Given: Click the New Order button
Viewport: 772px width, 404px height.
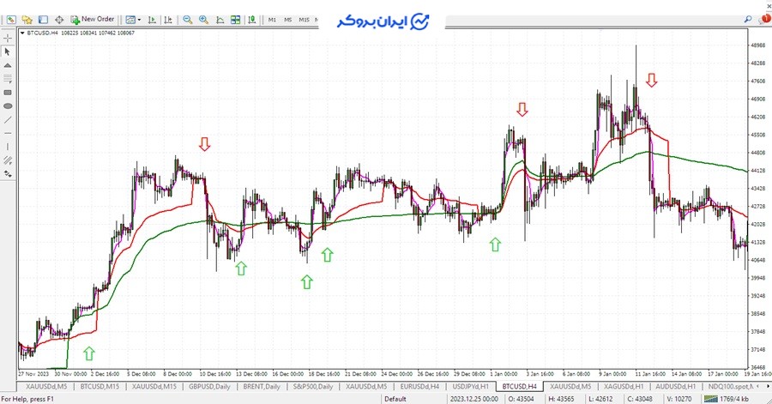Looking at the screenshot, I should [93, 19].
